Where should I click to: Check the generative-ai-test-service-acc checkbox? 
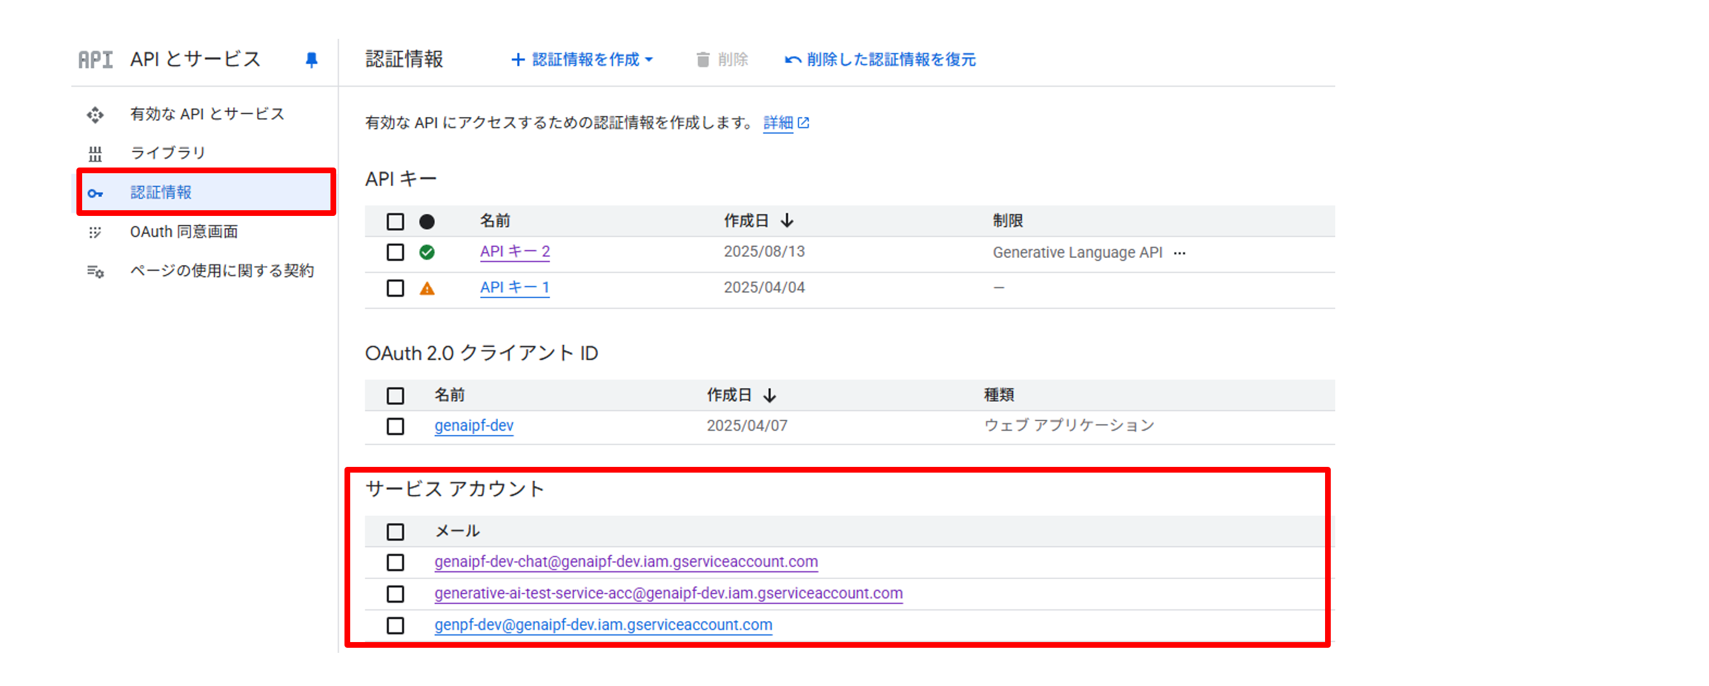pyautogui.click(x=395, y=594)
